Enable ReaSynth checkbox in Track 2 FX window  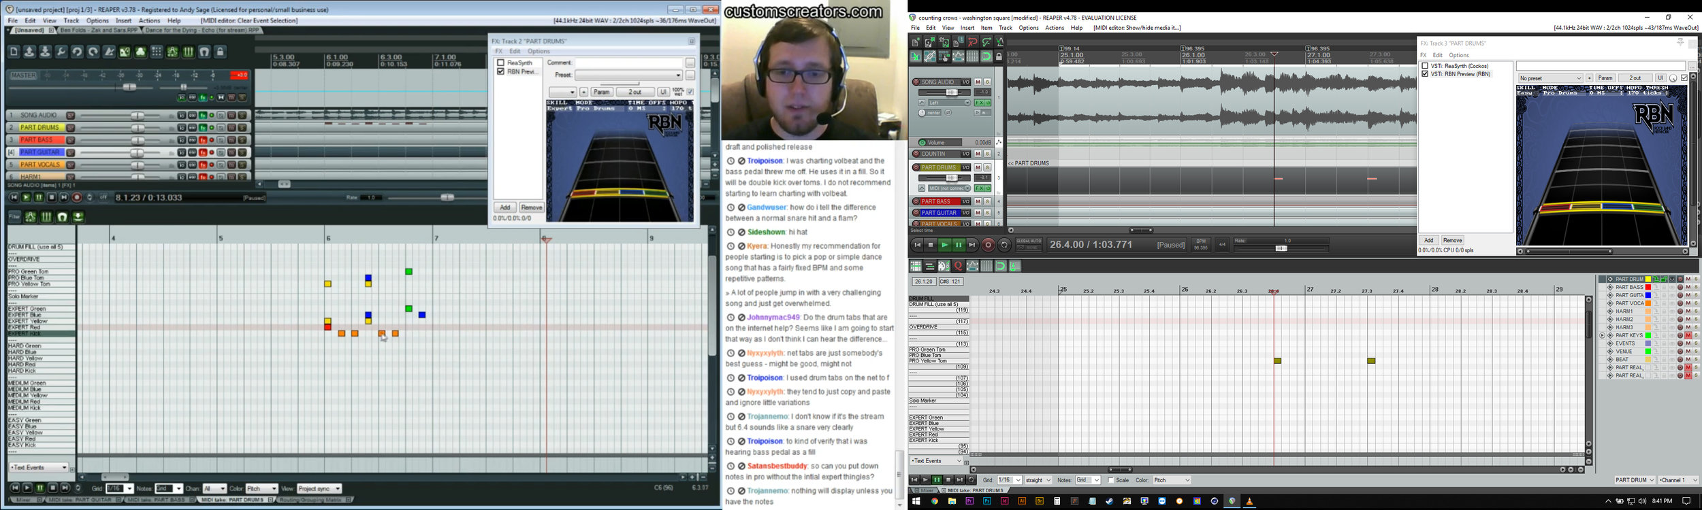point(500,63)
